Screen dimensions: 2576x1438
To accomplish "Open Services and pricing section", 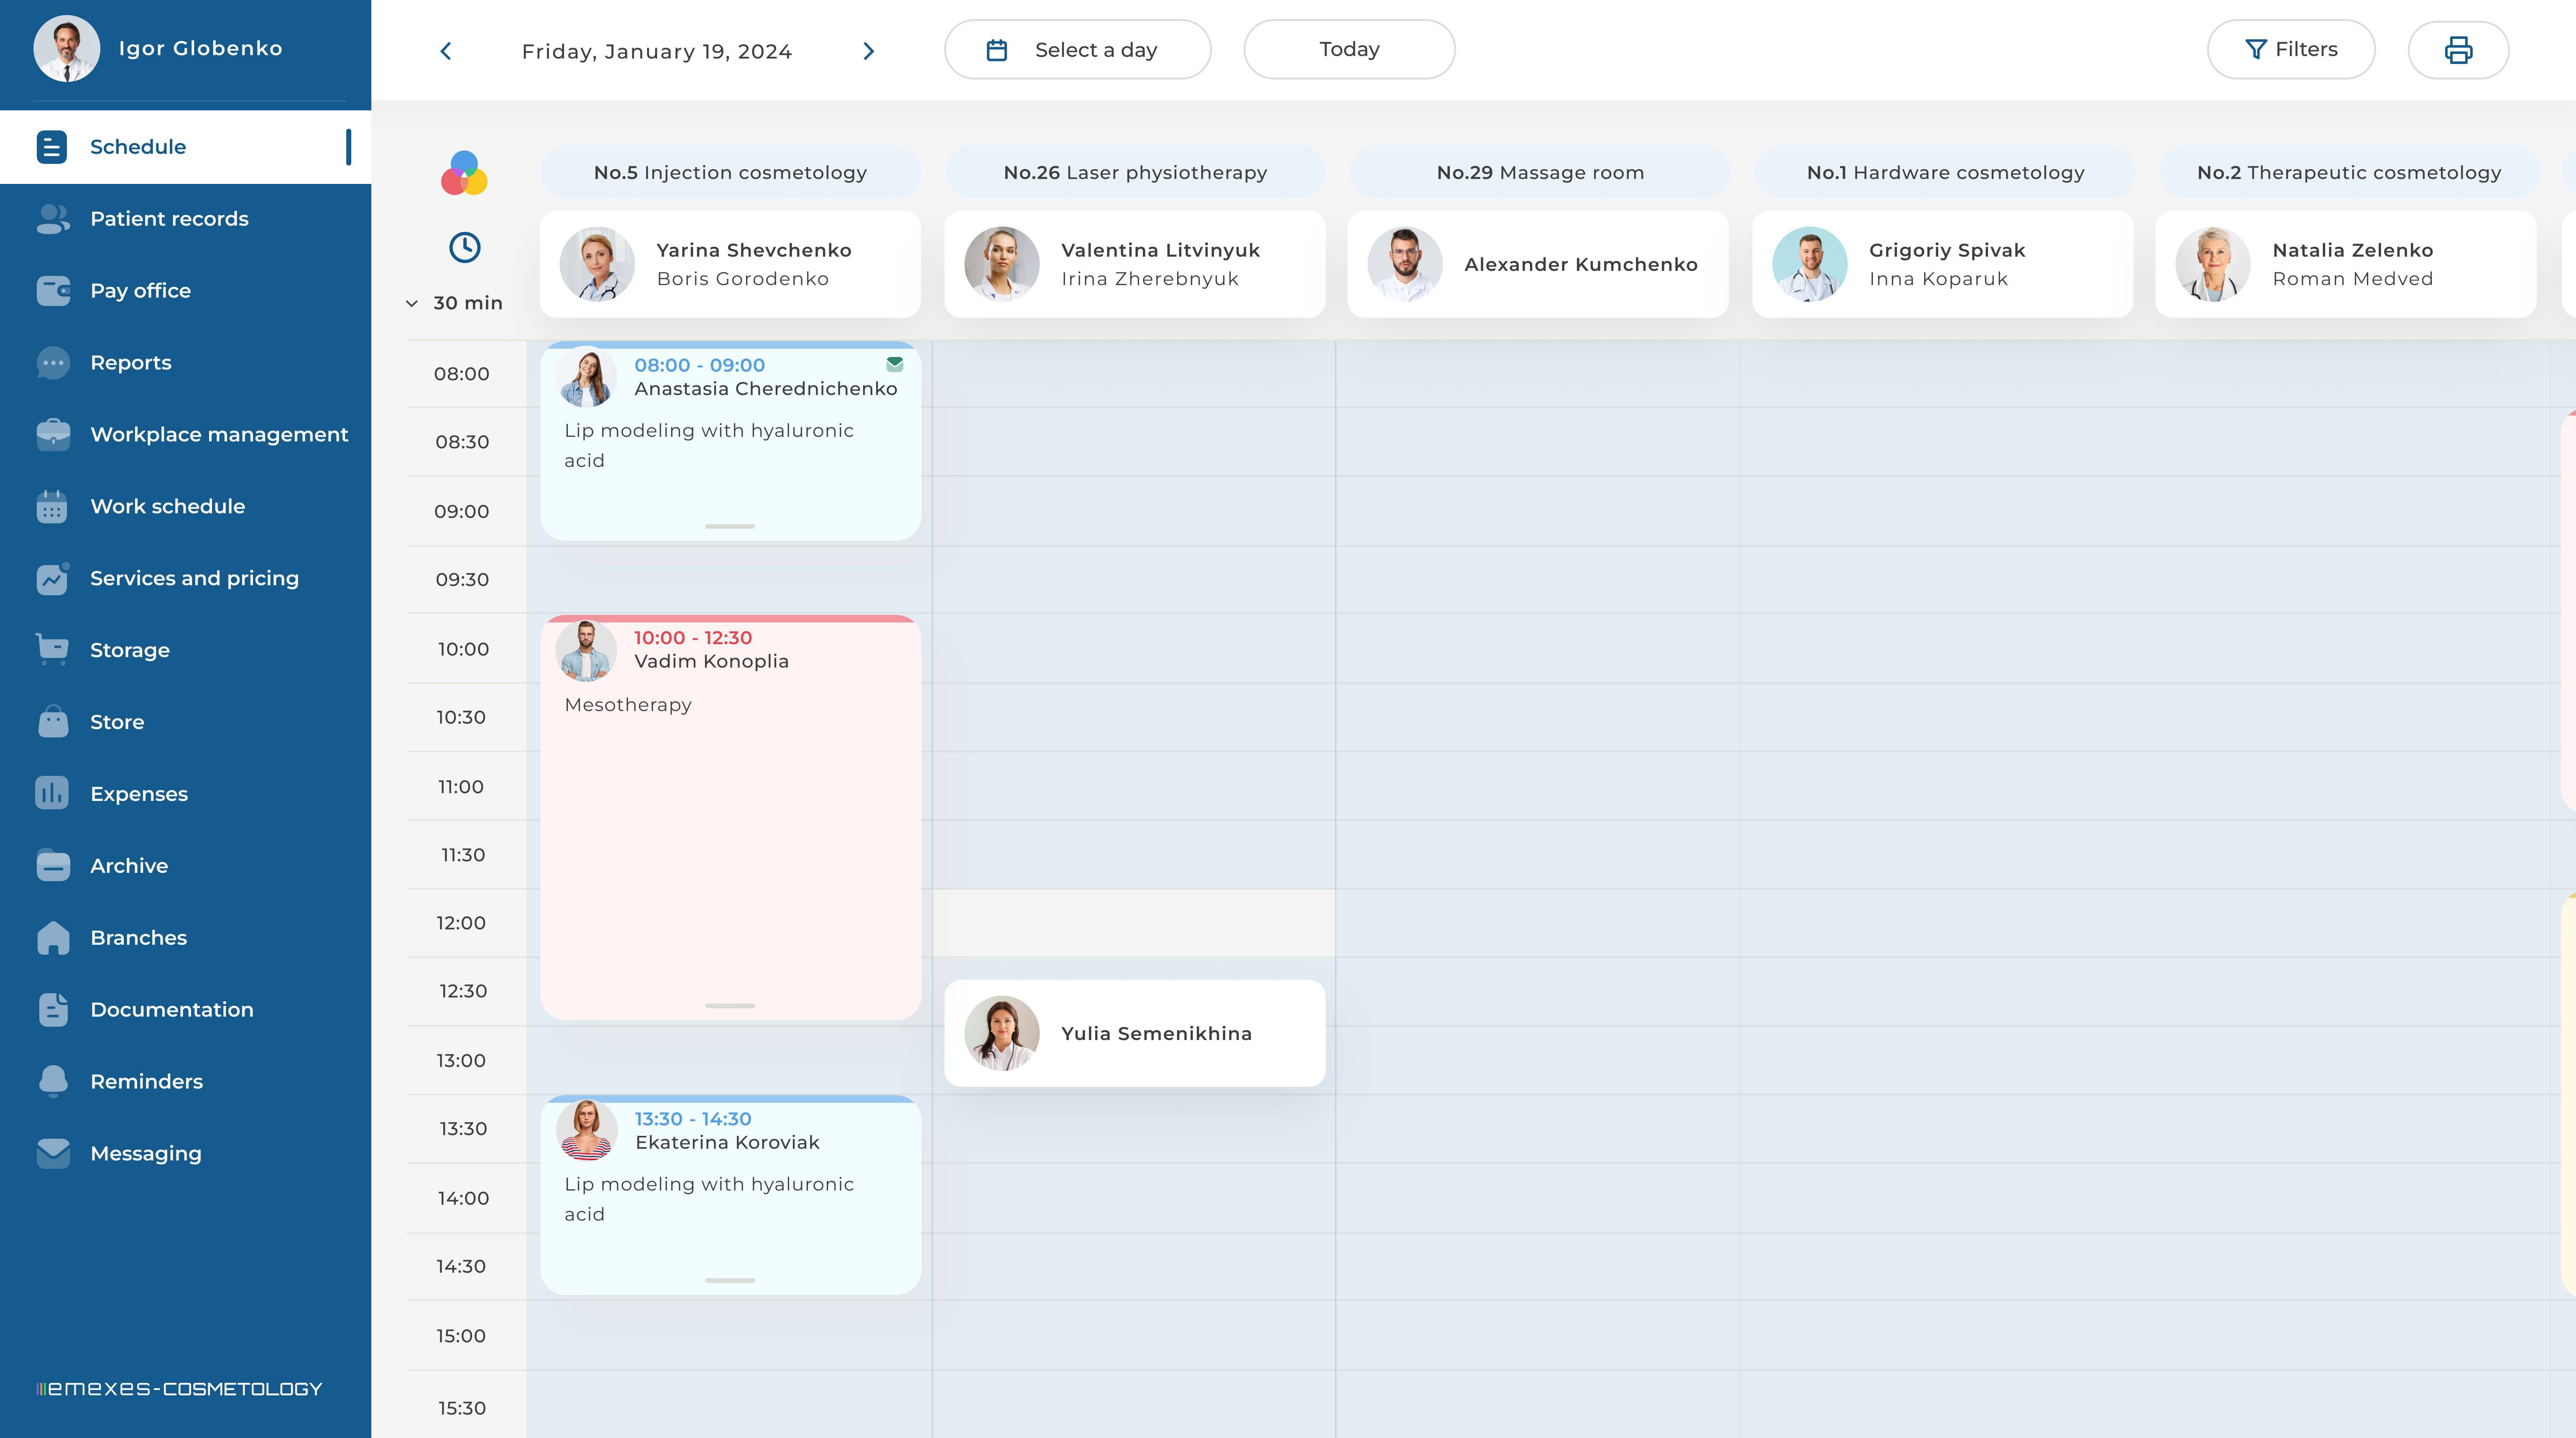I will pyautogui.click(x=194, y=579).
